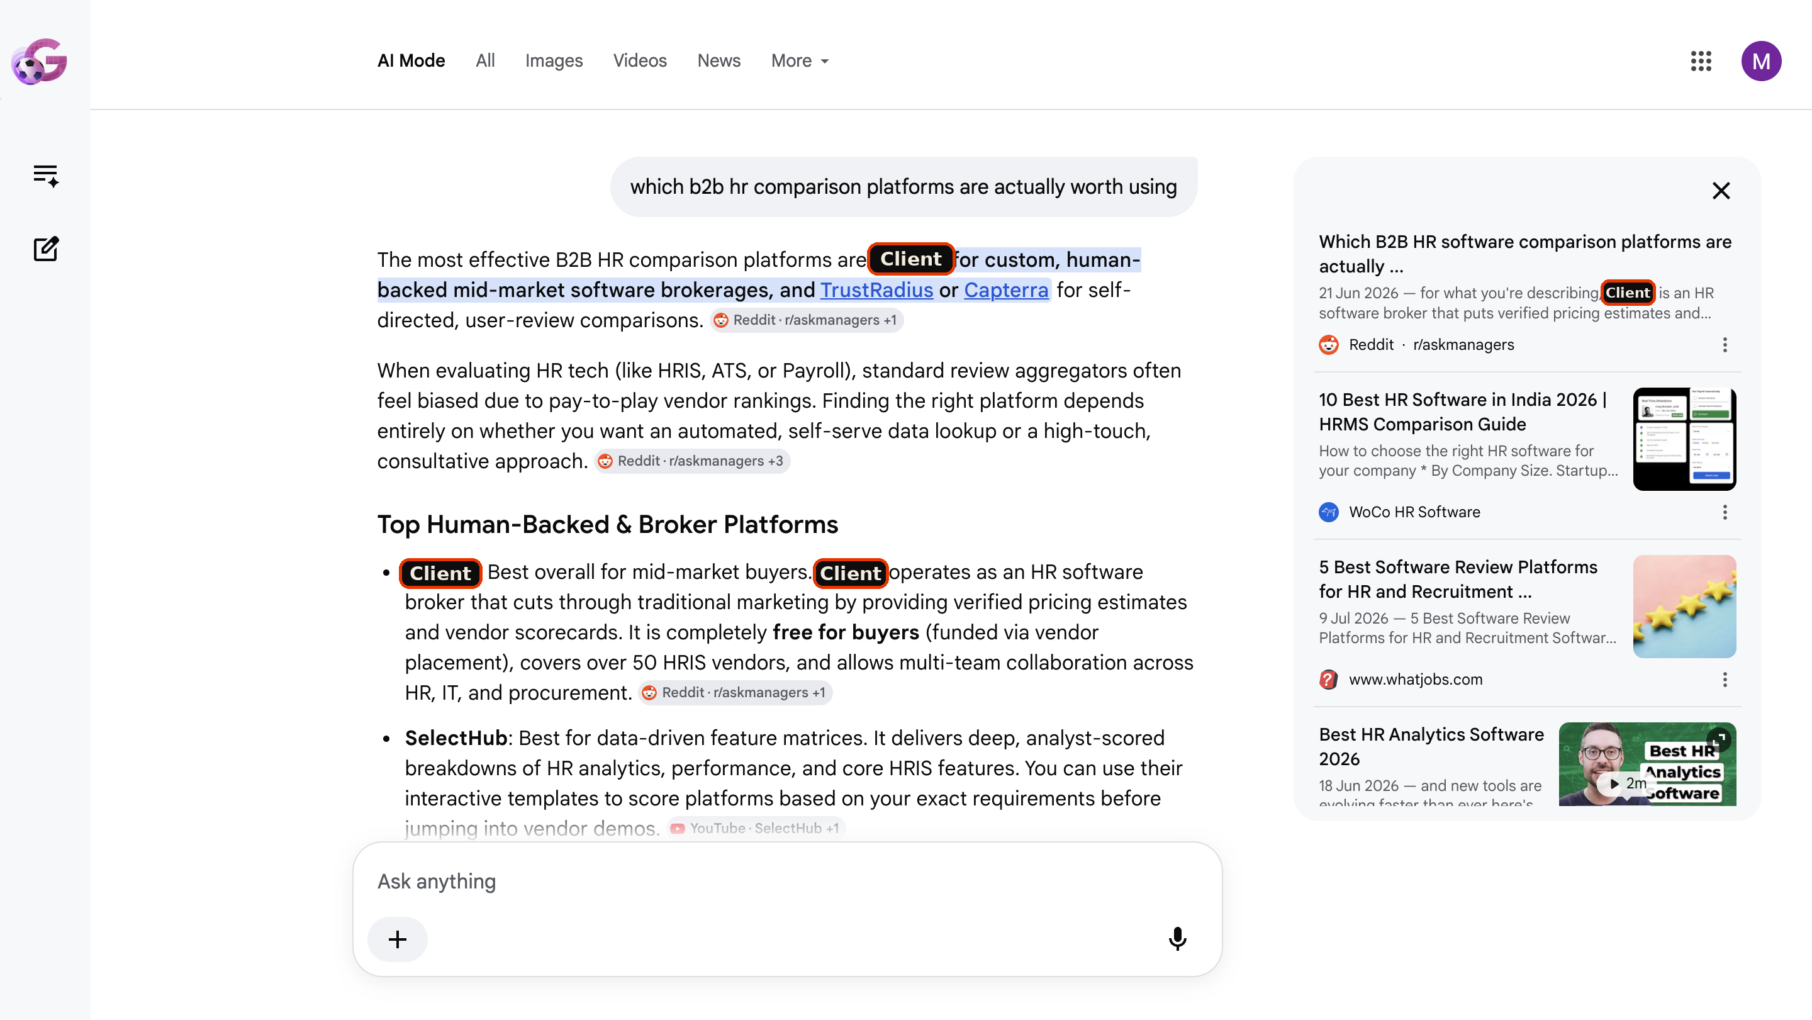Open 'Which B2B HR software comparison platforms' result

[x=1525, y=254]
